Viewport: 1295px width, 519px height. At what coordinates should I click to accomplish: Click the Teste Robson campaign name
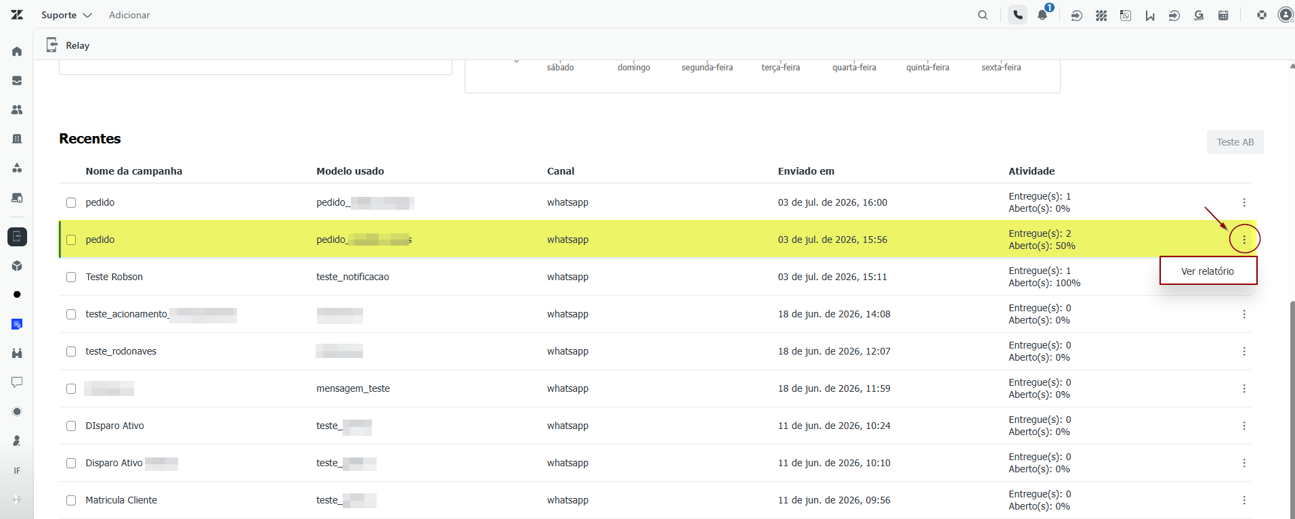tap(114, 277)
